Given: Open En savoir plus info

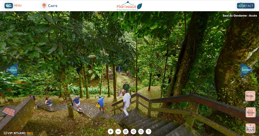Looking at the screenshot, I should tap(251, 128).
